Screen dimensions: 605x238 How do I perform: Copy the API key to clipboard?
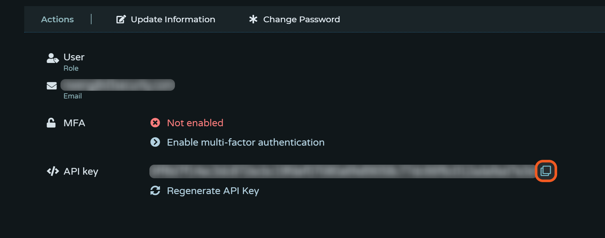coord(546,171)
